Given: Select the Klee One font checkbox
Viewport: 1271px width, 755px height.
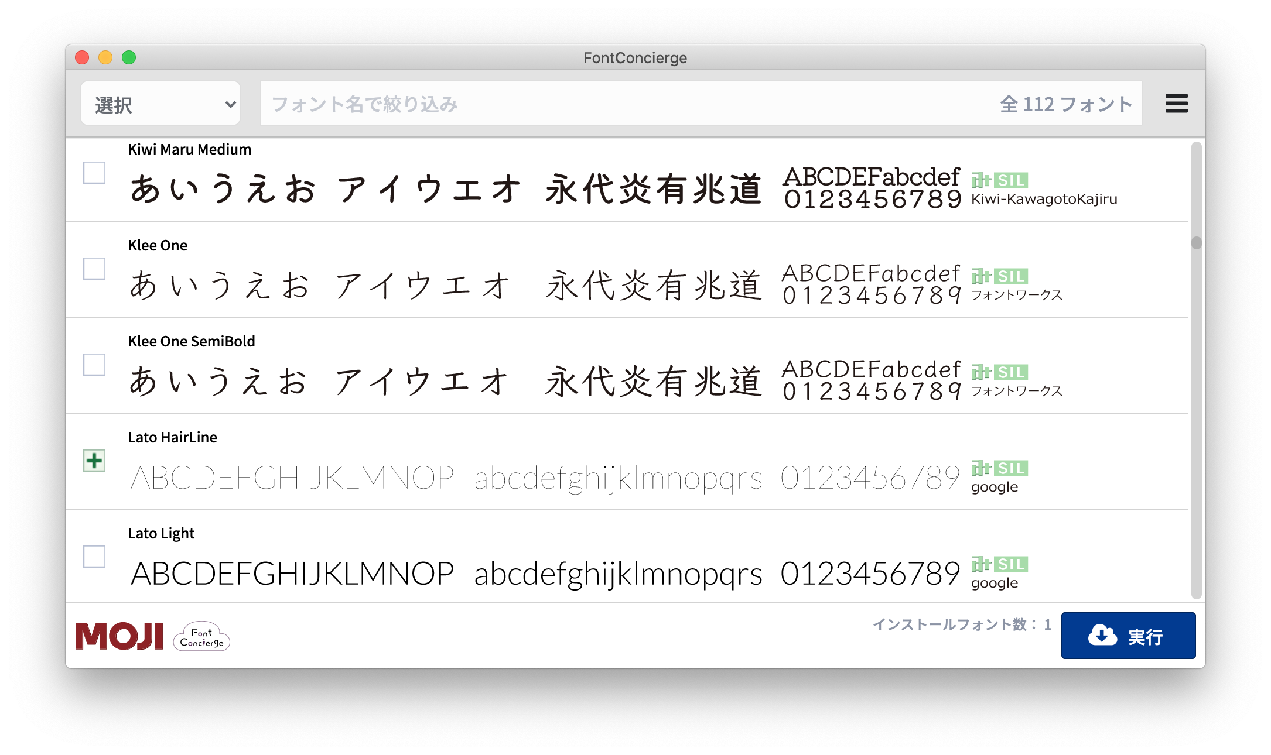Looking at the screenshot, I should click(94, 269).
